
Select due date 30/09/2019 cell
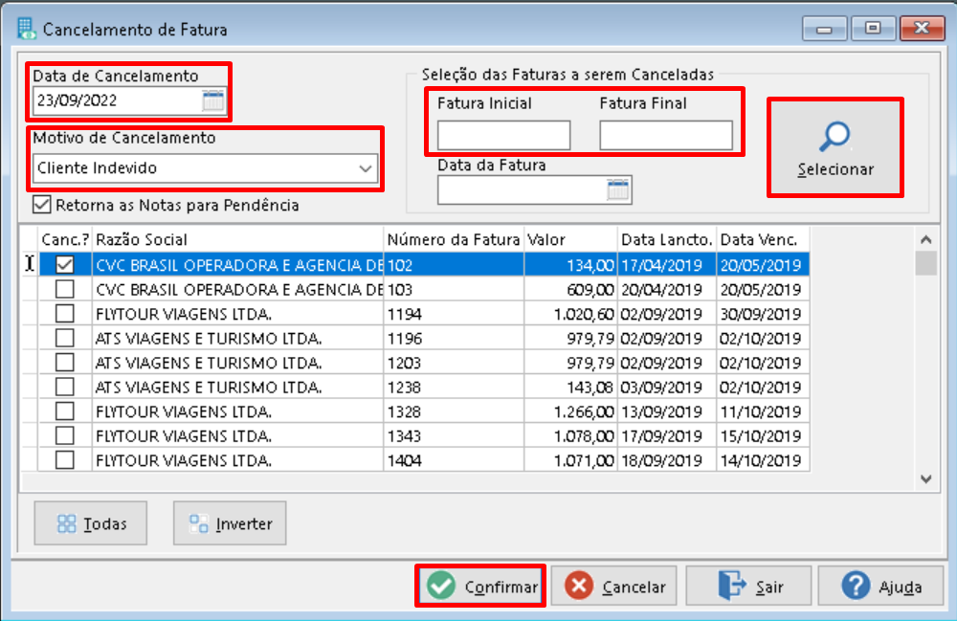tap(763, 314)
